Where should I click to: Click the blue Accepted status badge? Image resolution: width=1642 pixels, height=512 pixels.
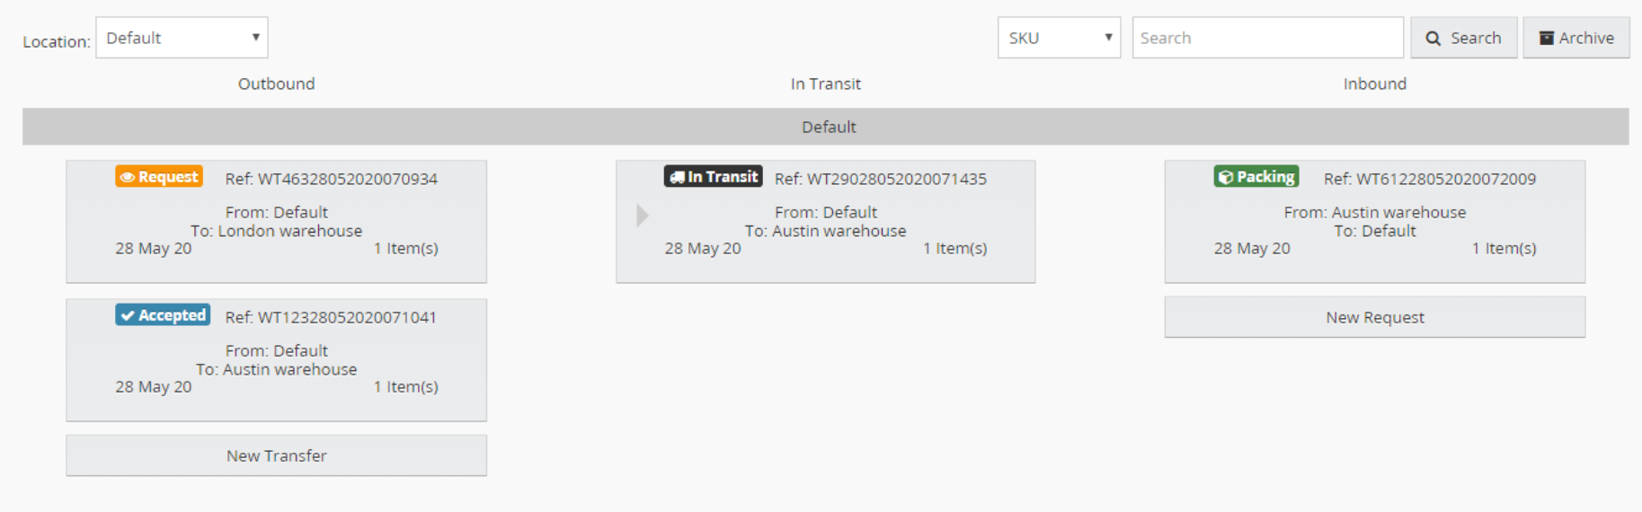coord(163,315)
